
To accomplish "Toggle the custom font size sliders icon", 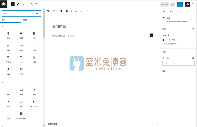I will pyautogui.click(x=193, y=58).
